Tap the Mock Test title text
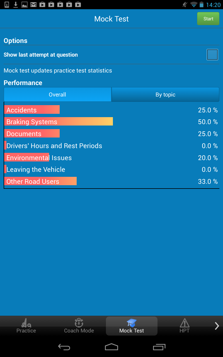This screenshot has width=223, height=357. coord(111,19)
